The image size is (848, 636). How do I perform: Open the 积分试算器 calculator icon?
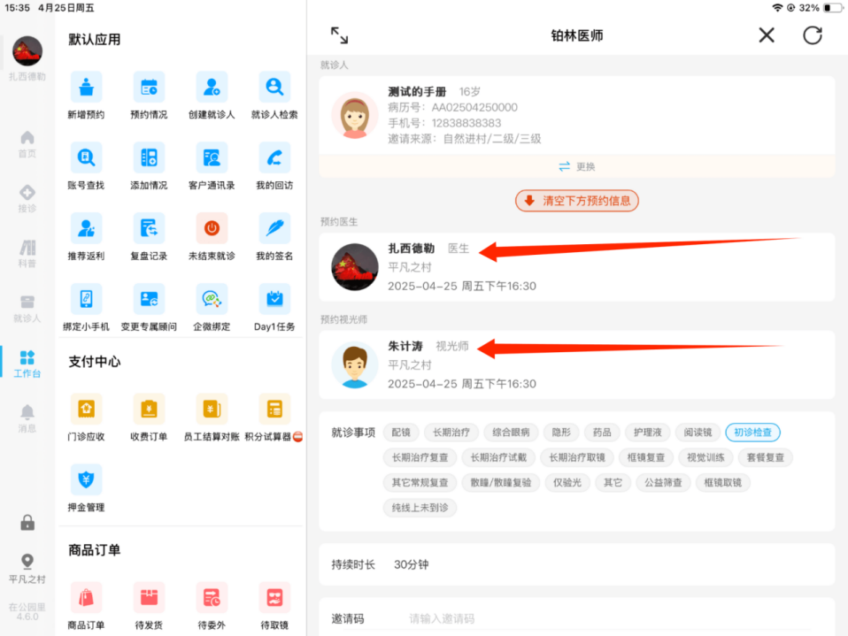click(x=274, y=409)
